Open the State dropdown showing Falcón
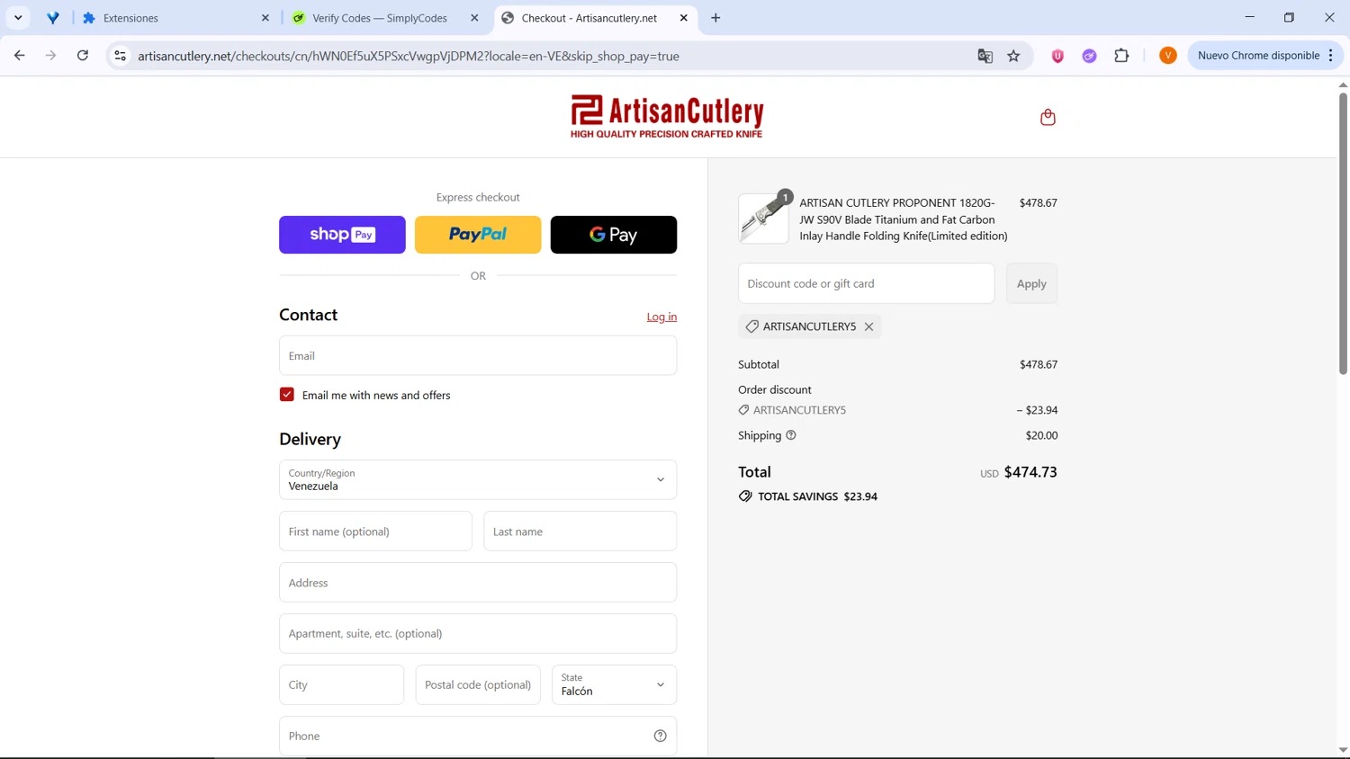 [x=614, y=685]
